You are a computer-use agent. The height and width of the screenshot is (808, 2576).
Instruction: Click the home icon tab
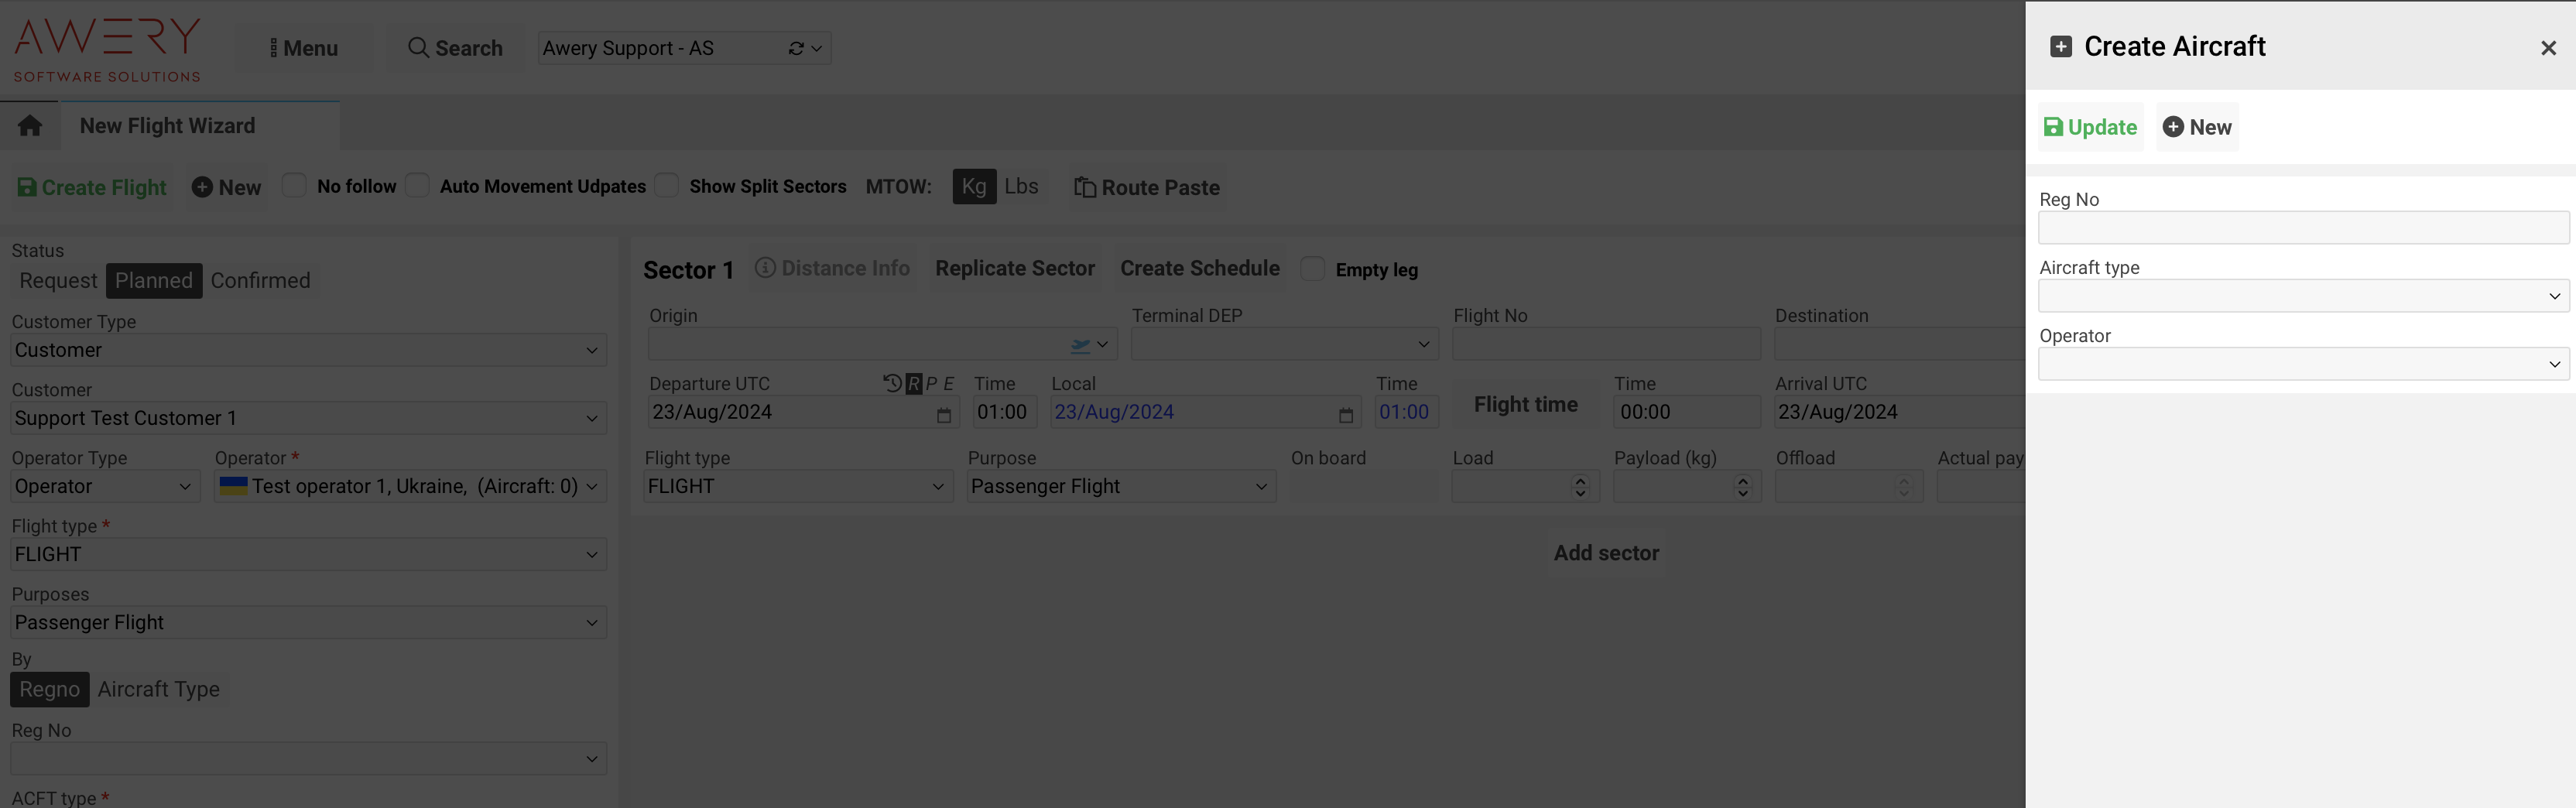(30, 126)
